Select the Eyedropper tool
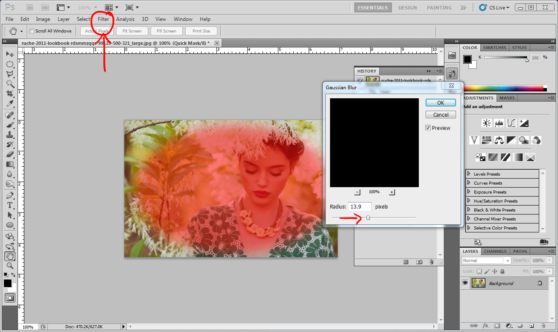558x332 pixels. [x=9, y=104]
